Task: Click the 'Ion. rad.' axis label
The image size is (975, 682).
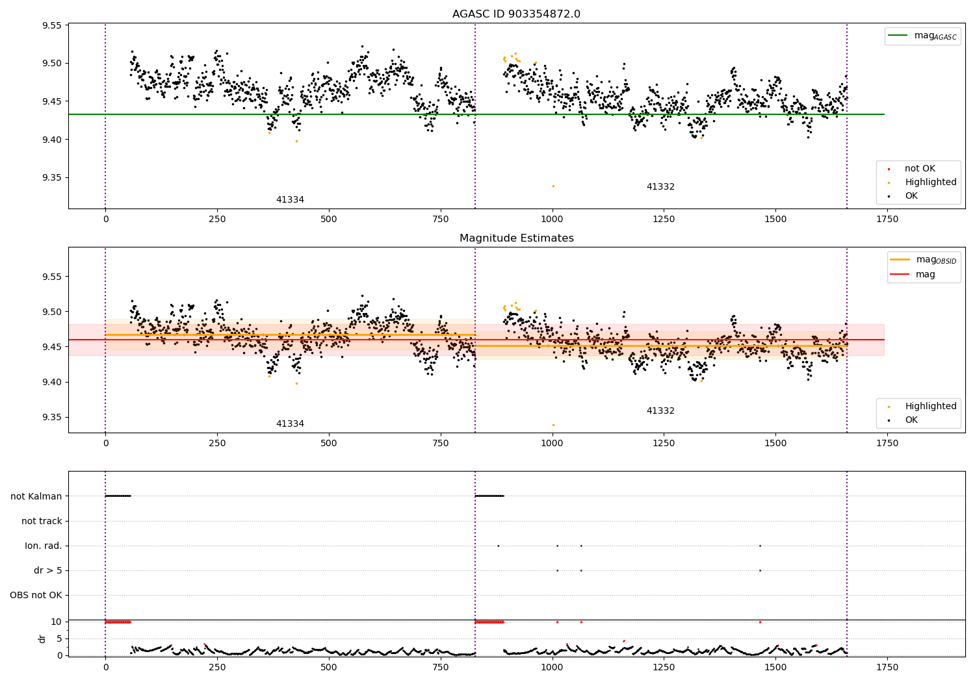Action: pyautogui.click(x=44, y=546)
